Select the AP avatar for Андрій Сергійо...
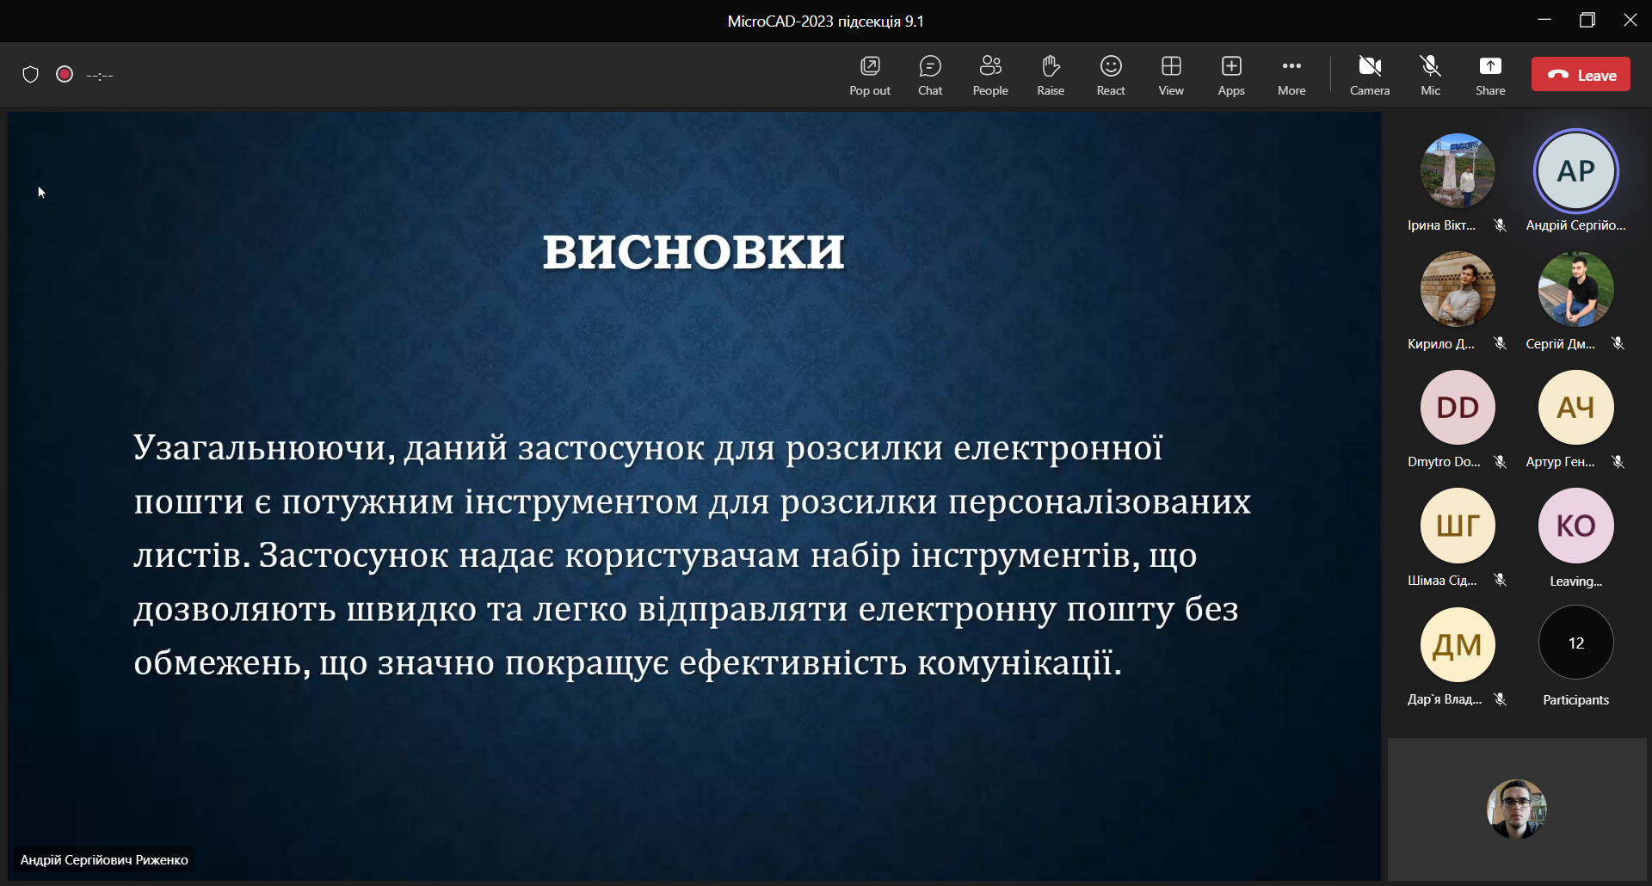The image size is (1652, 886). pos(1575,171)
